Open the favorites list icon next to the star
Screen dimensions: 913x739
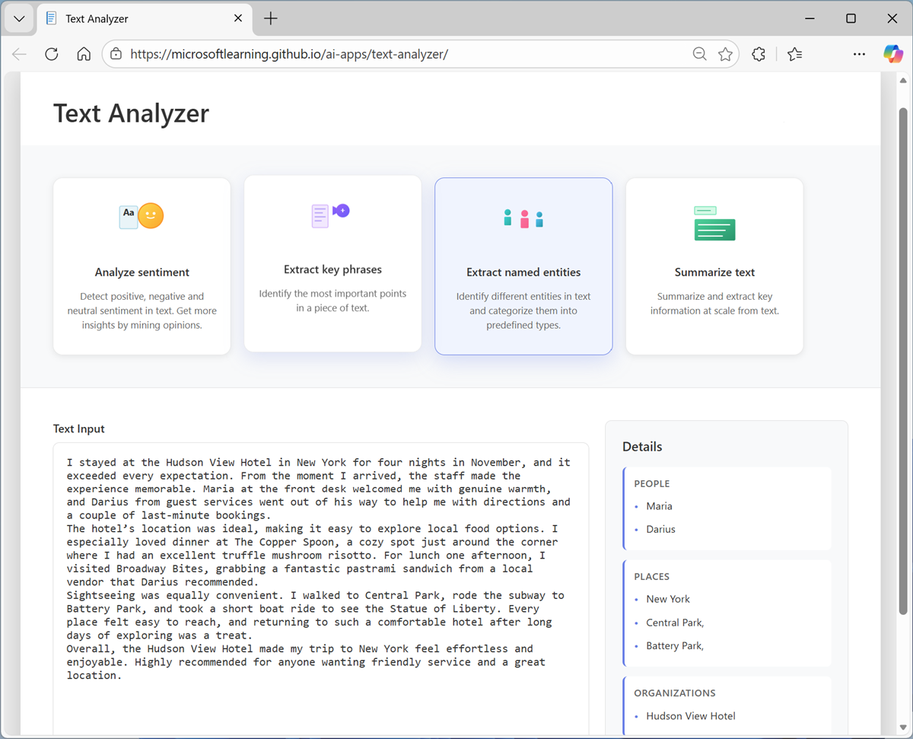coord(794,53)
